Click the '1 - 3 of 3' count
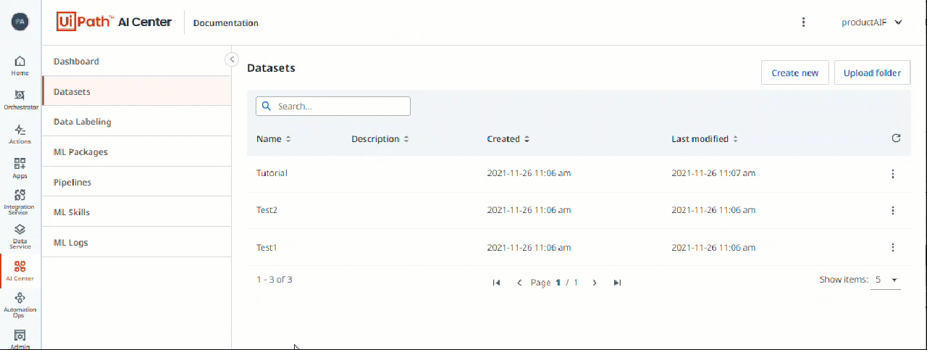The image size is (927, 350). pos(274,280)
